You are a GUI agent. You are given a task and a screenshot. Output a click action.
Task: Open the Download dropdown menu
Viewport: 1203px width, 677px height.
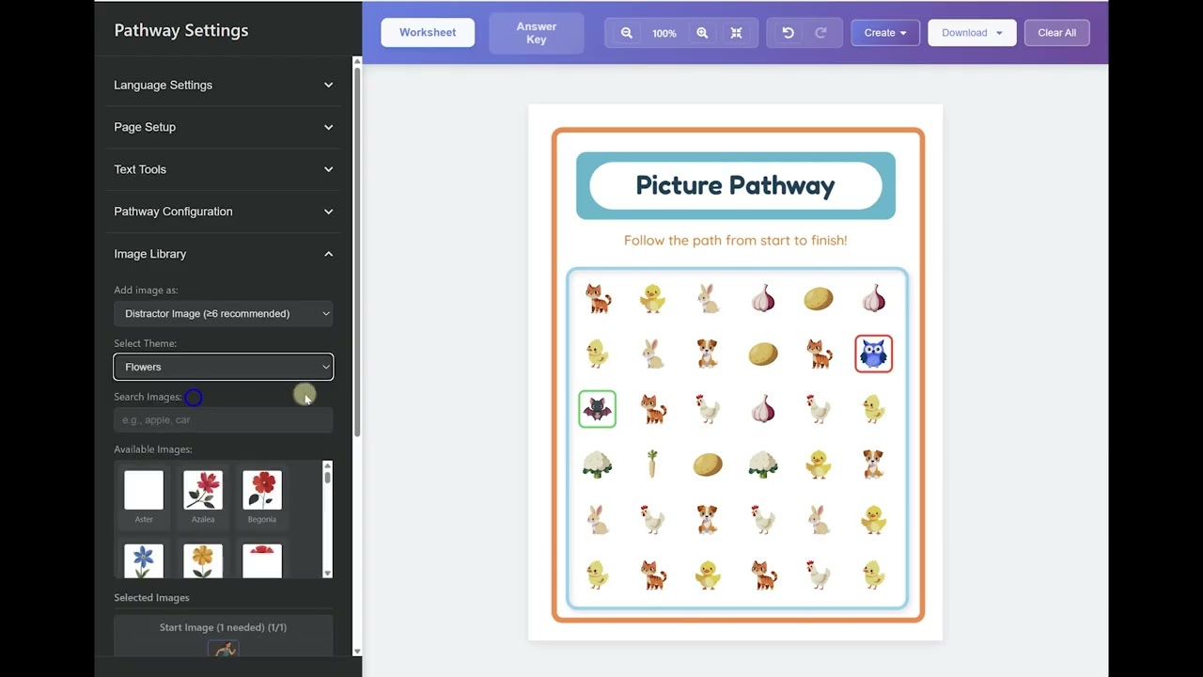pyautogui.click(x=972, y=33)
